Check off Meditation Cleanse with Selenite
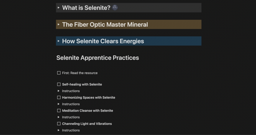The height and width of the screenshot is (135, 256). pos(59,111)
